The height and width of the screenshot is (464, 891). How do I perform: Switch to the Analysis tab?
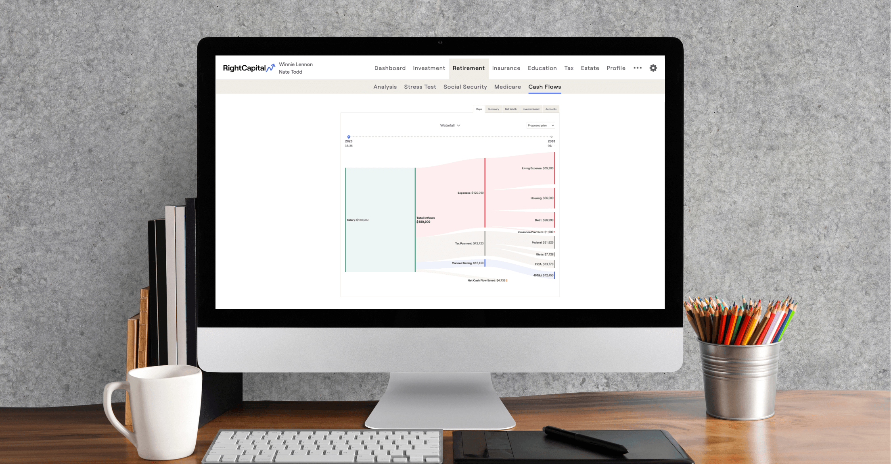(385, 87)
